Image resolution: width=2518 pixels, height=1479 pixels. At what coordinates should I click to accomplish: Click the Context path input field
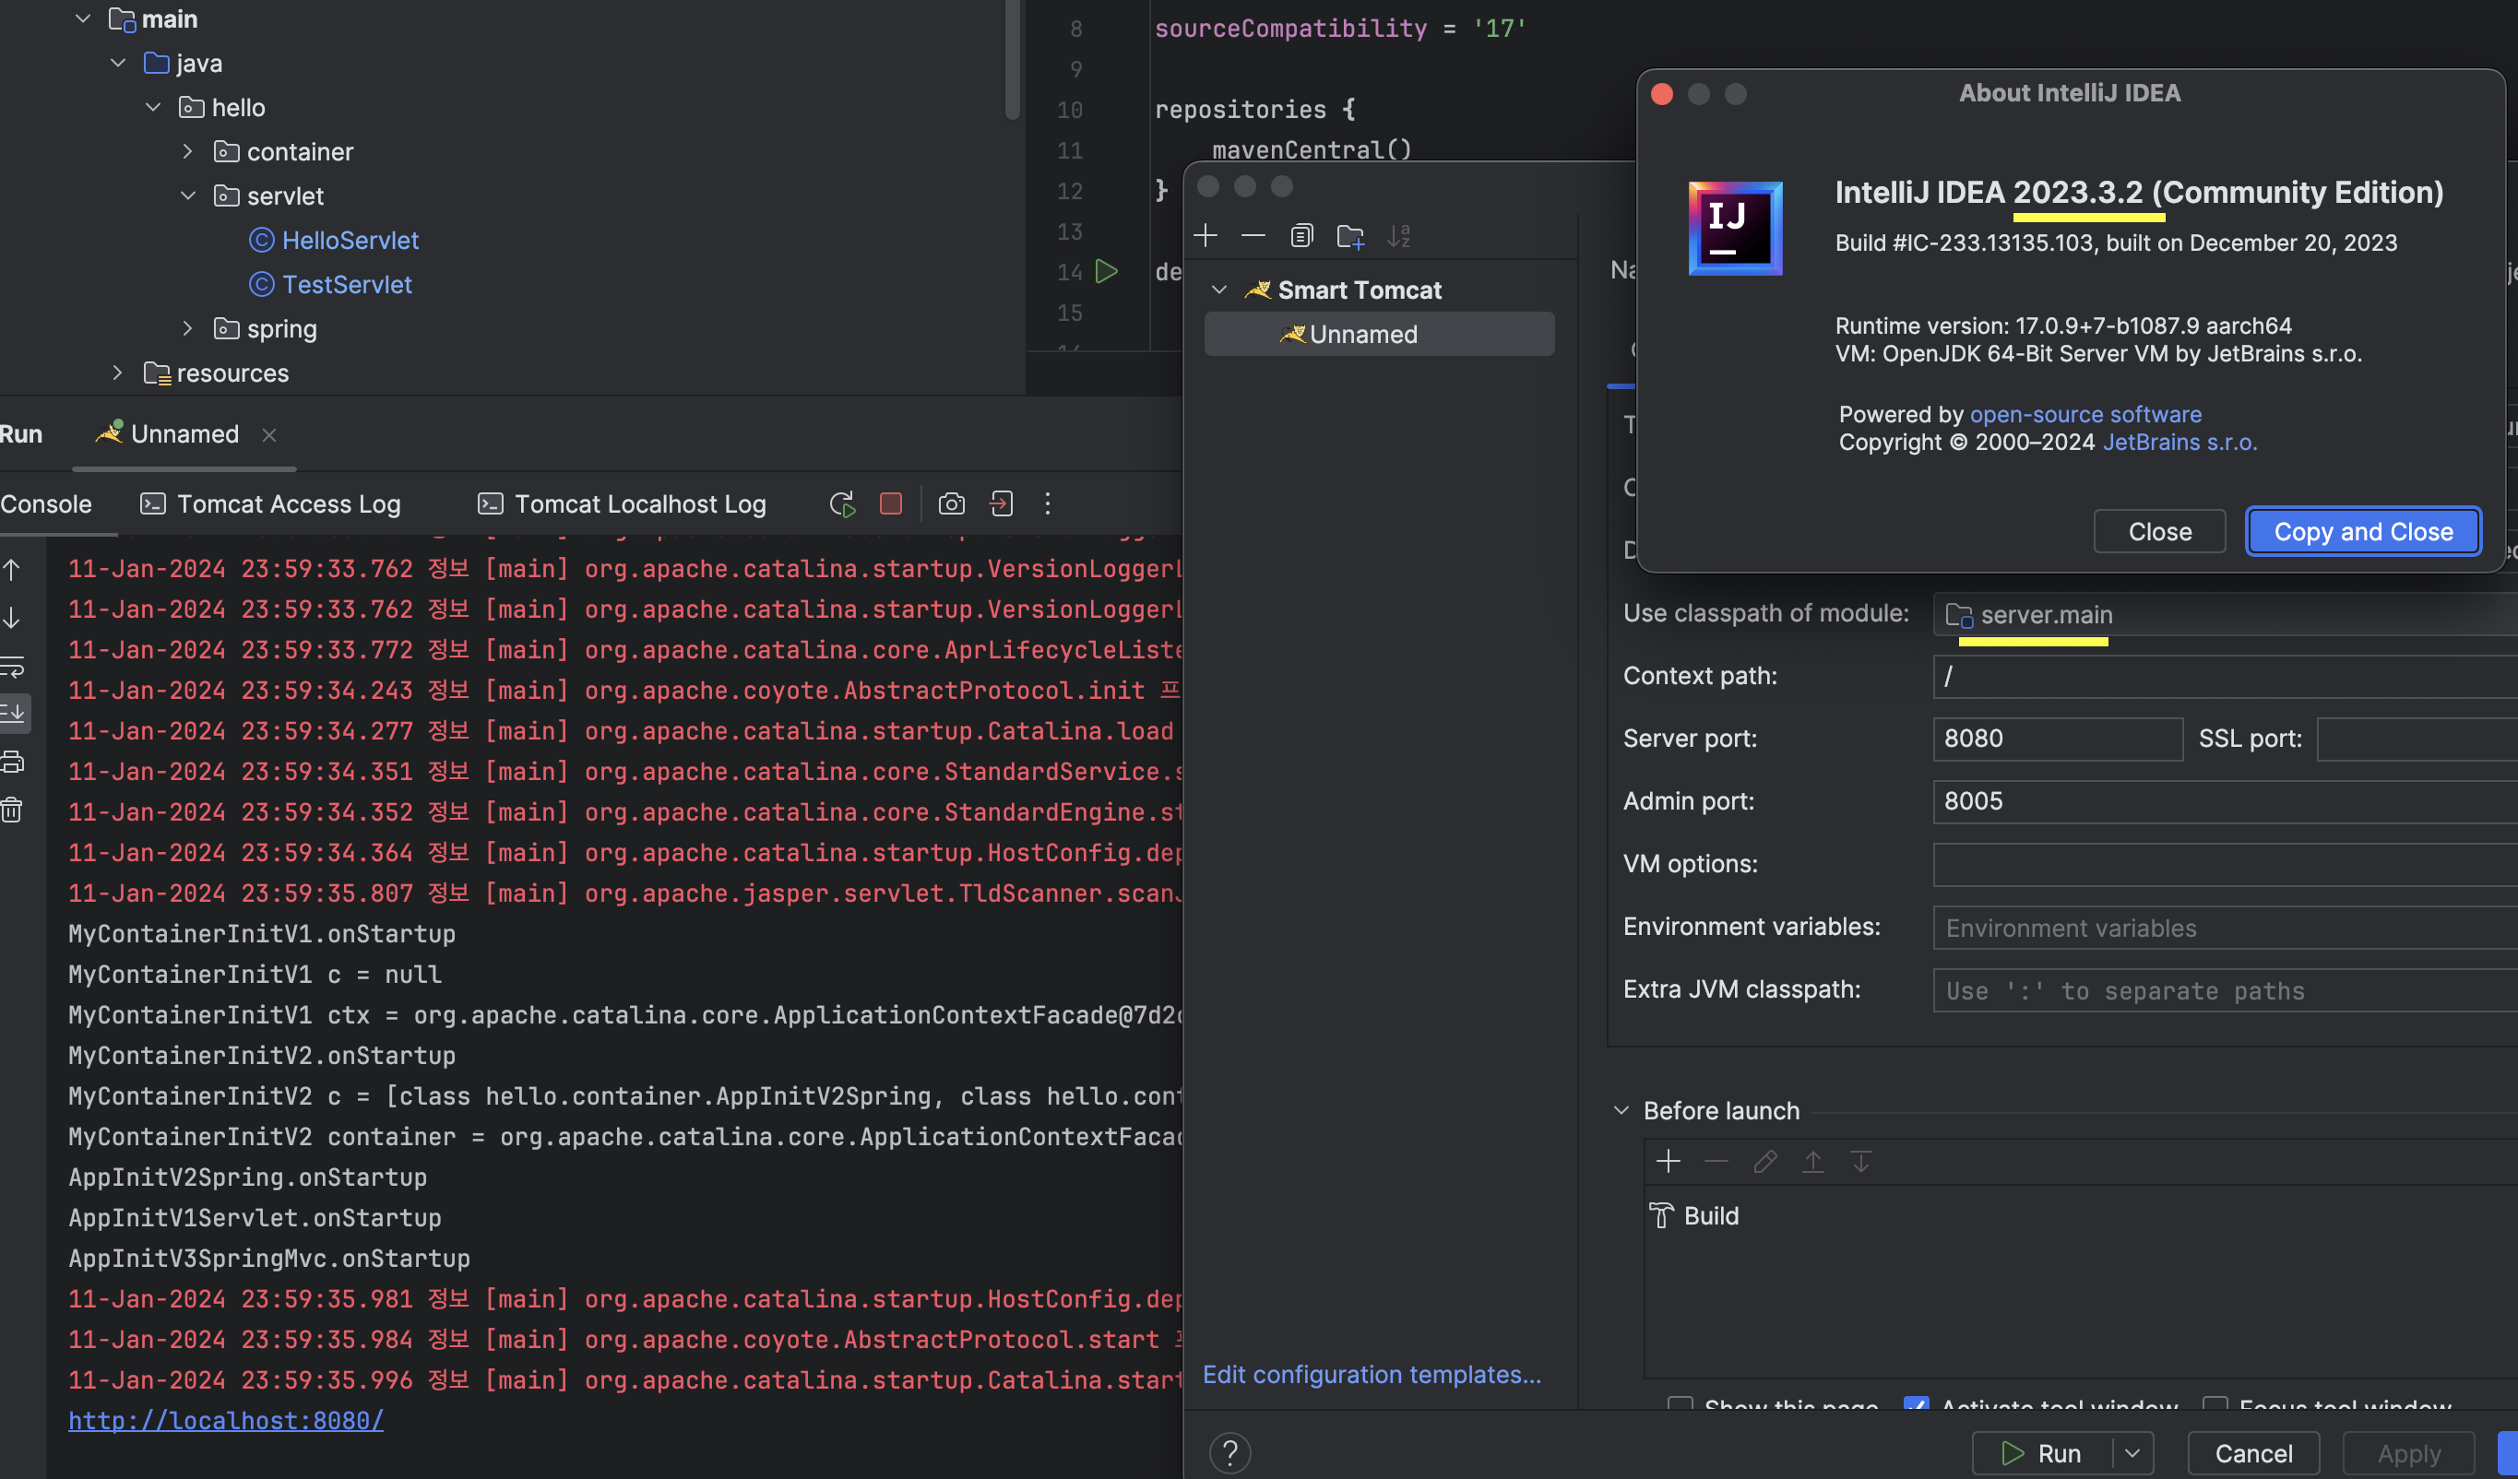coord(2225,676)
